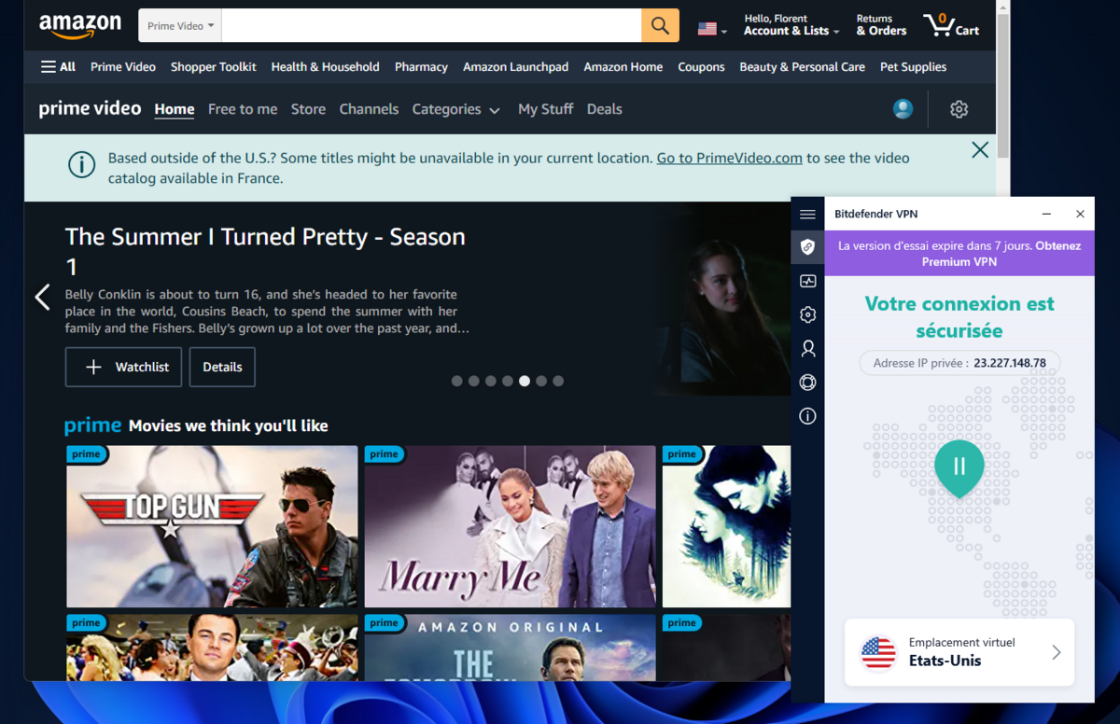Open the shopping cart
The height and width of the screenshot is (724, 1120).
[x=951, y=25]
